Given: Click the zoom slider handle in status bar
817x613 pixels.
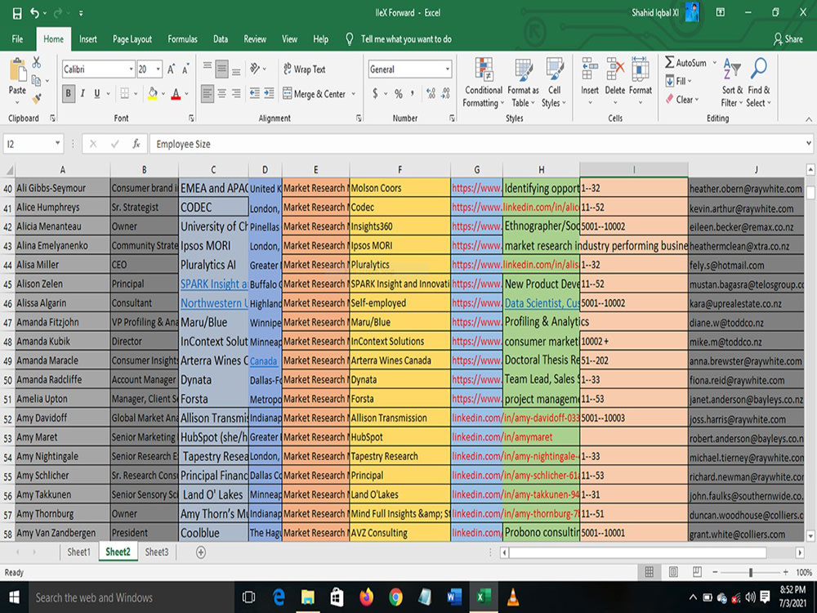Looking at the screenshot, I should (x=750, y=572).
